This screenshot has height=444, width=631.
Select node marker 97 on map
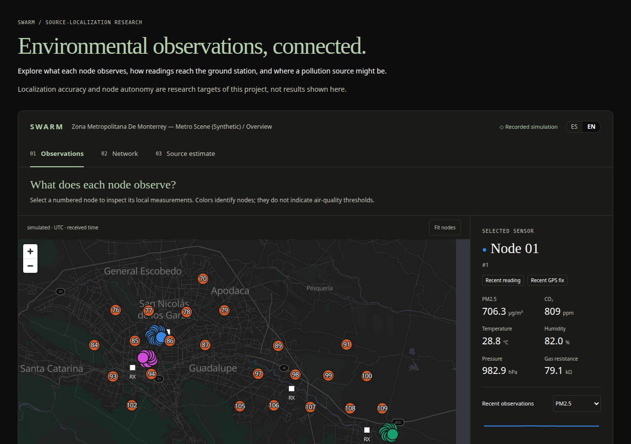coord(258,373)
